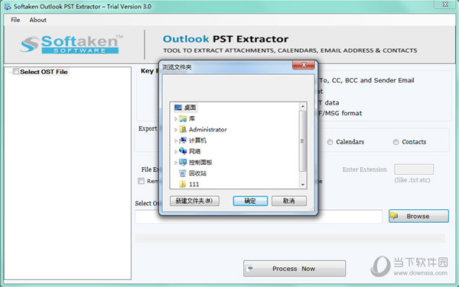
Task: Close the Softaken main window
Action: point(445,5)
